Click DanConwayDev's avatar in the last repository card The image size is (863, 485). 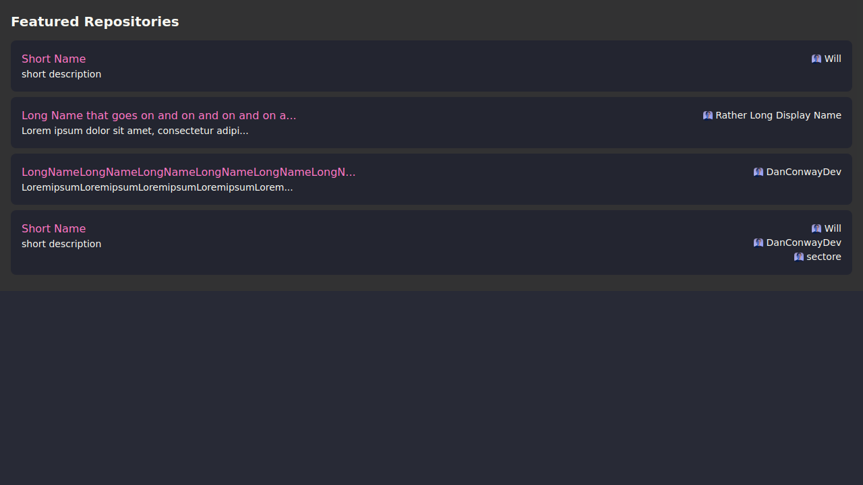tap(758, 243)
